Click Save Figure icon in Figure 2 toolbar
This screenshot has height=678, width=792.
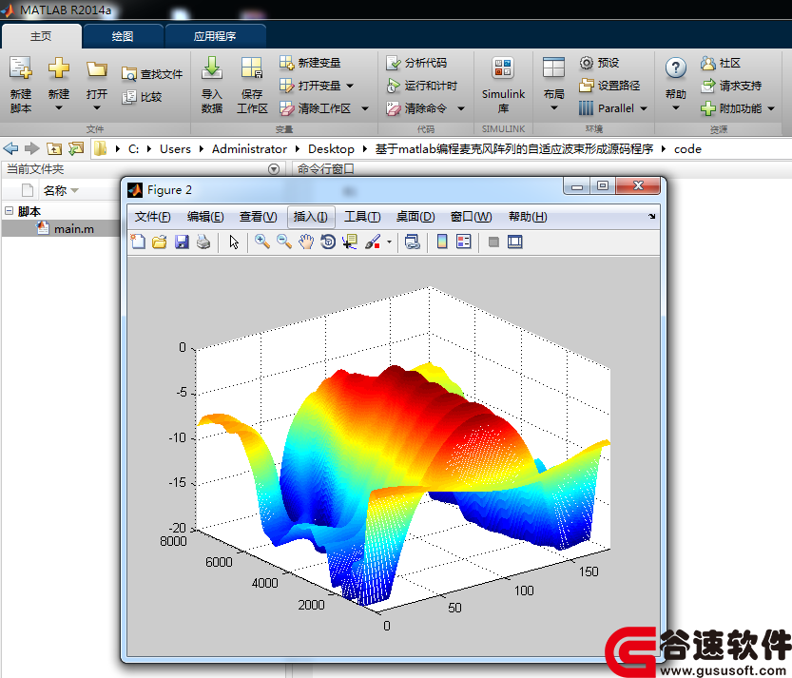pos(182,242)
